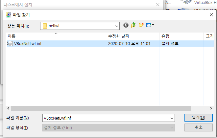
Task: Click the VBoxNetLwf.inf file icon
Action: (10, 44)
